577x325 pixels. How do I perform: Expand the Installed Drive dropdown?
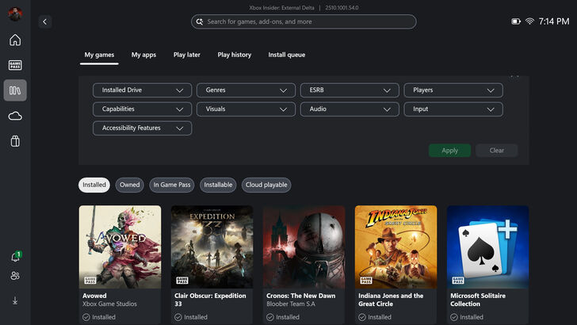(142, 90)
